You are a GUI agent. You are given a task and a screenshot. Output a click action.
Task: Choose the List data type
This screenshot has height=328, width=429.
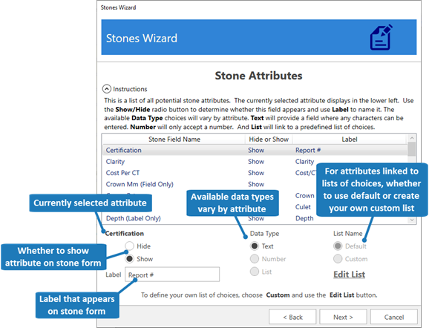pyautogui.click(x=255, y=272)
